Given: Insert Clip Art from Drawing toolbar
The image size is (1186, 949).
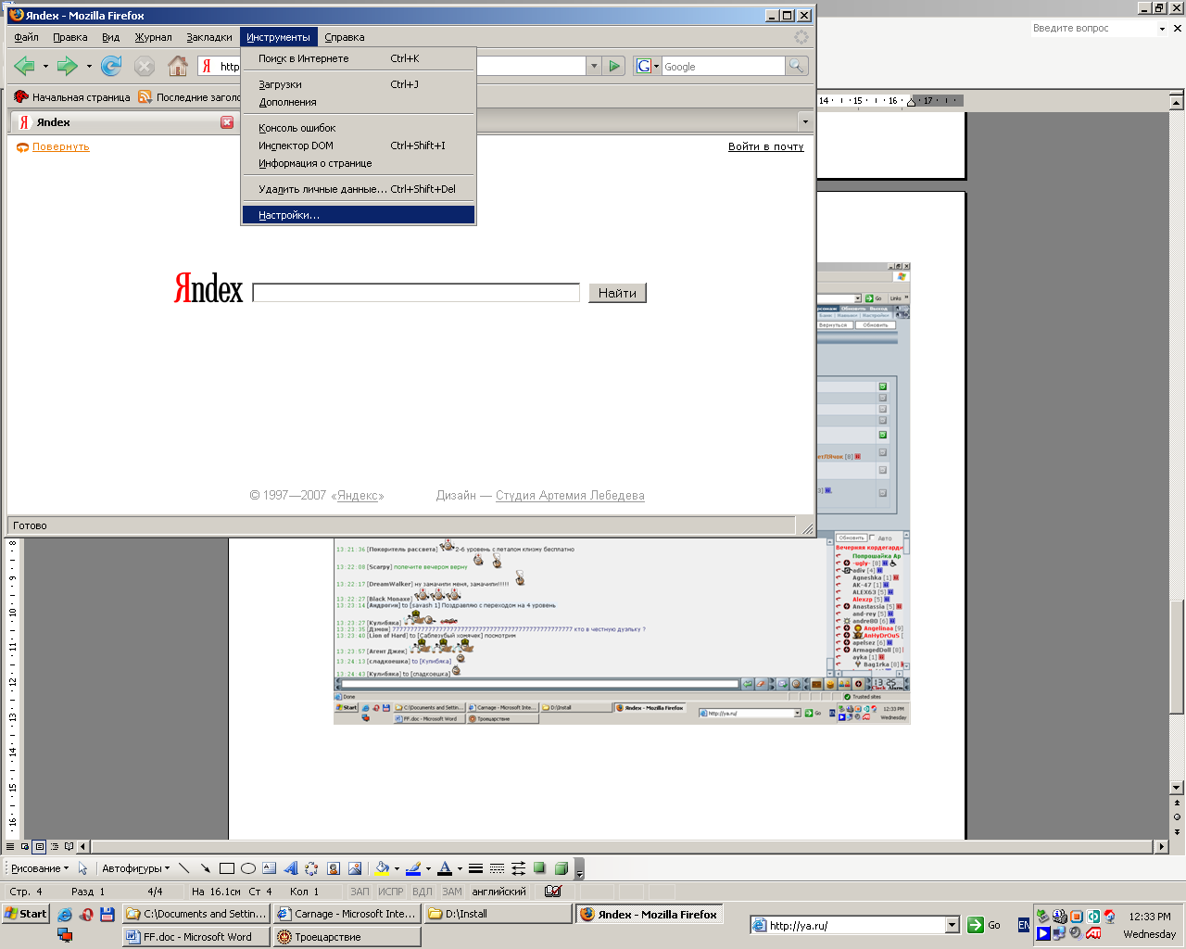Looking at the screenshot, I should tap(334, 868).
